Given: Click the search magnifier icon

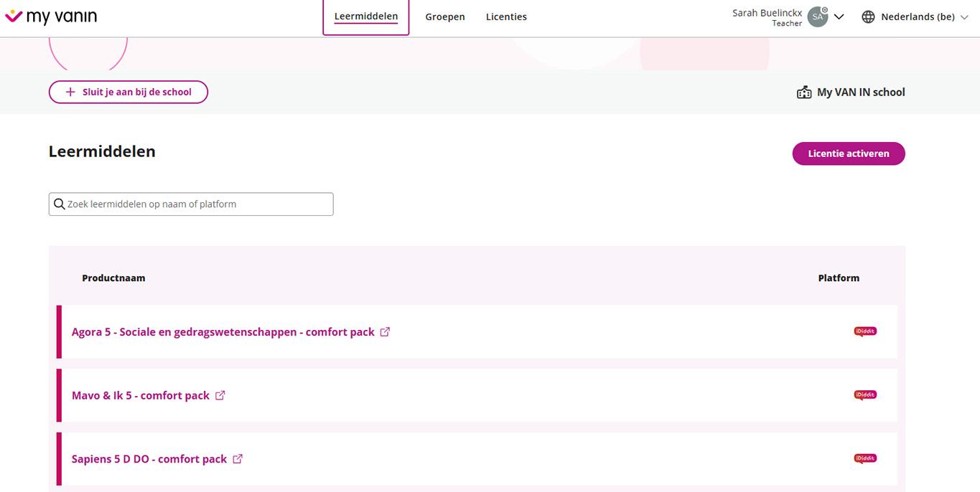Looking at the screenshot, I should click(x=60, y=204).
